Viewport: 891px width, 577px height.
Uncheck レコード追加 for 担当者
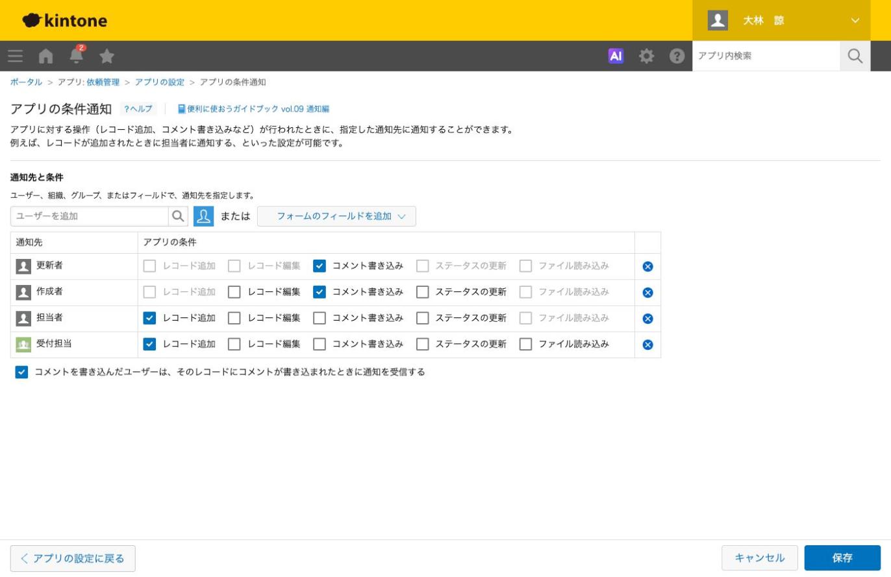[x=149, y=318]
